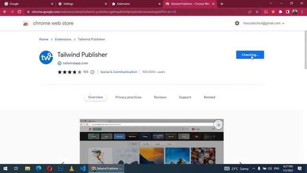Reload the current page
This screenshot has height=173, width=307.
coord(19,12)
